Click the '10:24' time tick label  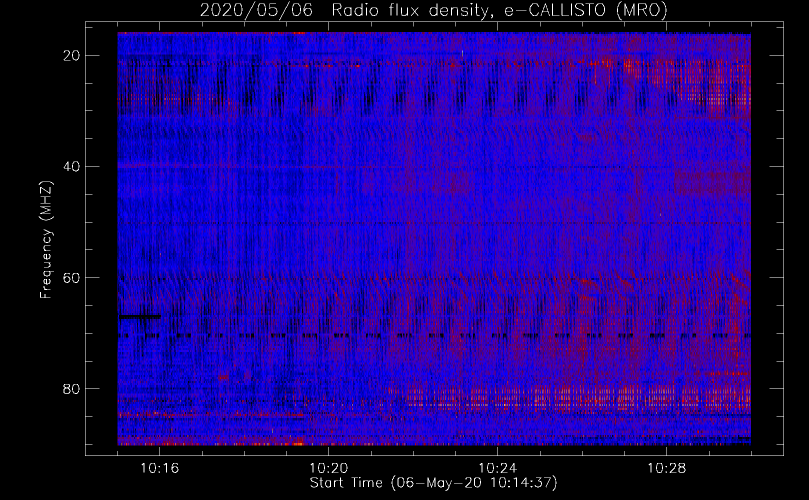[497, 468]
